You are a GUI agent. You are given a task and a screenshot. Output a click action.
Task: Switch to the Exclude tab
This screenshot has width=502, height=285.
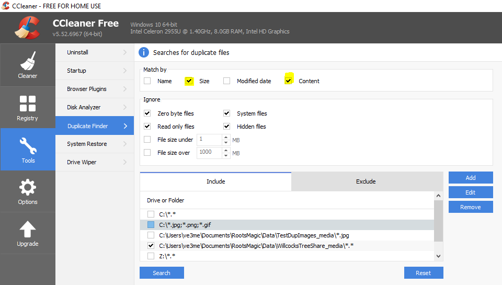(366, 181)
